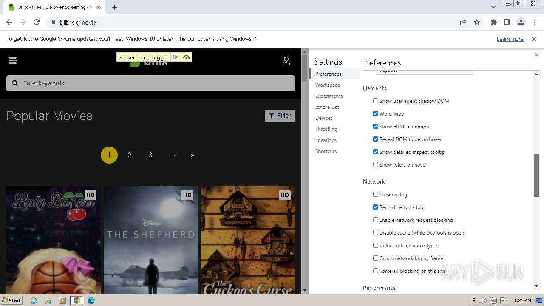Check Disable cache while DevTools is open
This screenshot has width=544, height=306.
[x=376, y=232]
